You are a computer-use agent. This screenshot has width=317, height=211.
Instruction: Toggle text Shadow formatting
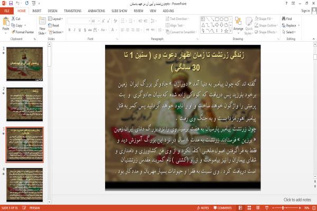(x=85, y=30)
